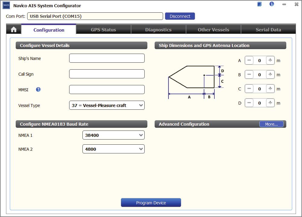This screenshot has height=217, width=302.
Task: Click the blue book manual icon
Action: (x=259, y=4)
